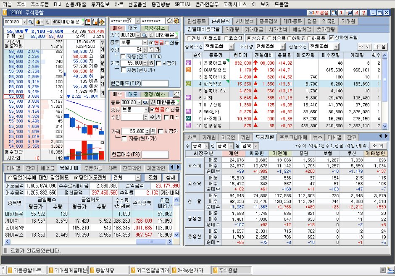Image resolution: width=395 pixels, height=276 pixels.
Task: Open the 거래원매물대분 taskbar window
Action: (x=68, y=270)
